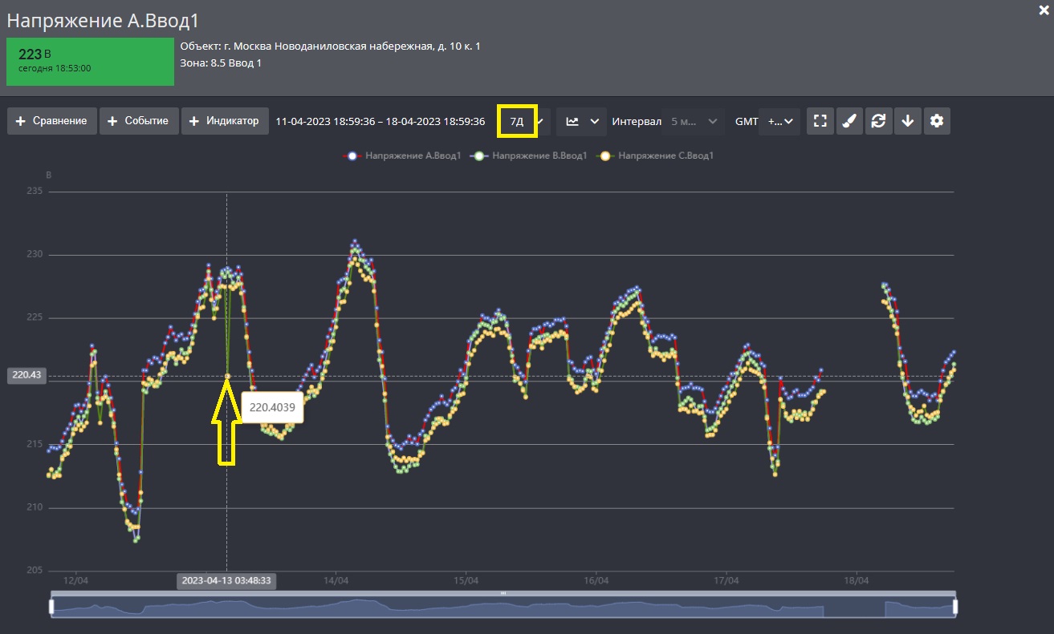Toggle Напряжение А.Ввод1 legend series
1054x634 pixels.
click(x=402, y=155)
